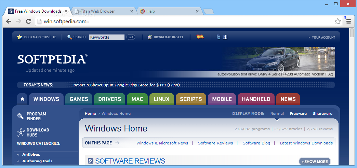Jump to Software Blog link
The image size is (357, 168).
[256, 143]
